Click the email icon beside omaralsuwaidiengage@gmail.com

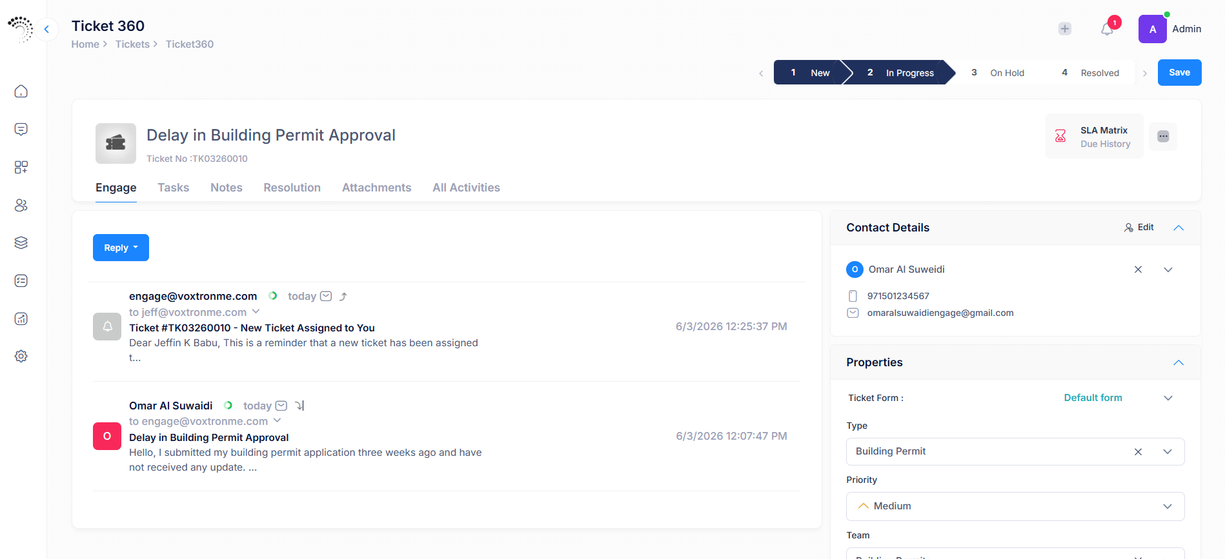853,313
